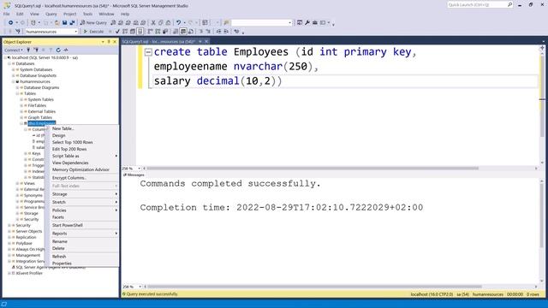
Task: Click the wrench properties icon in the toolbar
Action: (x=307, y=23)
